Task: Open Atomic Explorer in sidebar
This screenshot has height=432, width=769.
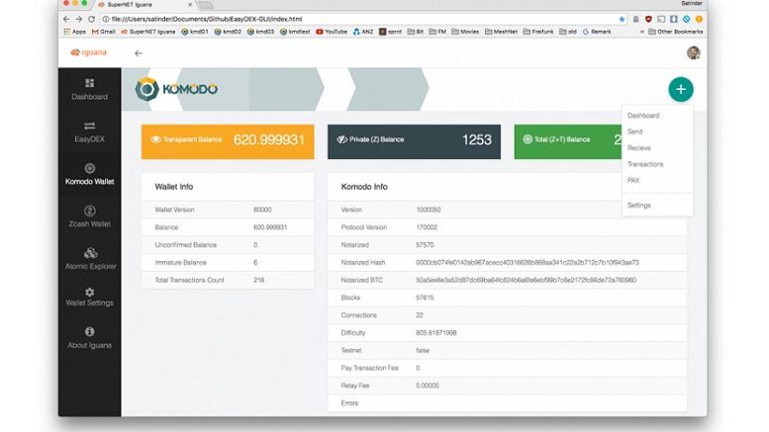Action: 90,259
